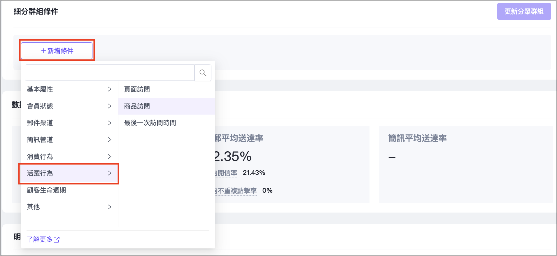The image size is (557, 256).
Task: Expand the 消費行為 chevron arrow
Action: coord(110,157)
